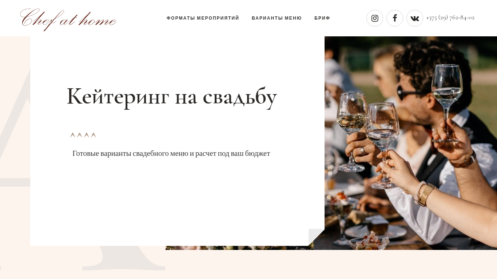The image size is (497, 279).
Task: Select the subtitle about wedding menu budget
Action: tap(171, 153)
